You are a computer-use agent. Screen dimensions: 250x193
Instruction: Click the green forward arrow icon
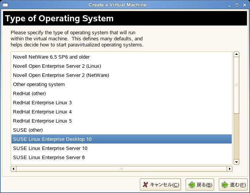coord(225,185)
